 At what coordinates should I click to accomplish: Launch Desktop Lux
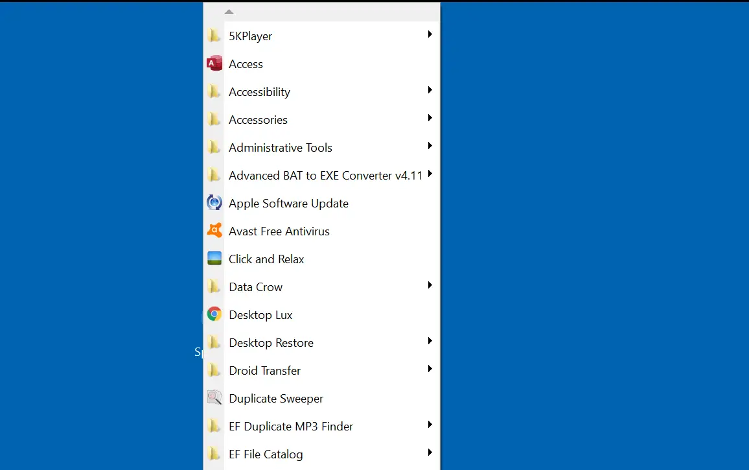321,314
